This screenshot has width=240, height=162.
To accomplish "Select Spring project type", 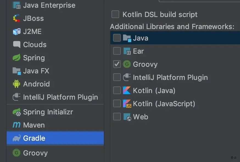I will (x=55, y=58).
